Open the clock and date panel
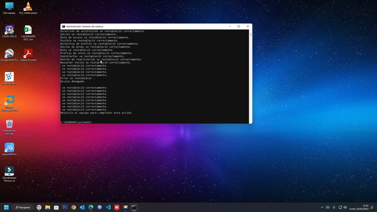377x212 pixels. click(x=359, y=207)
